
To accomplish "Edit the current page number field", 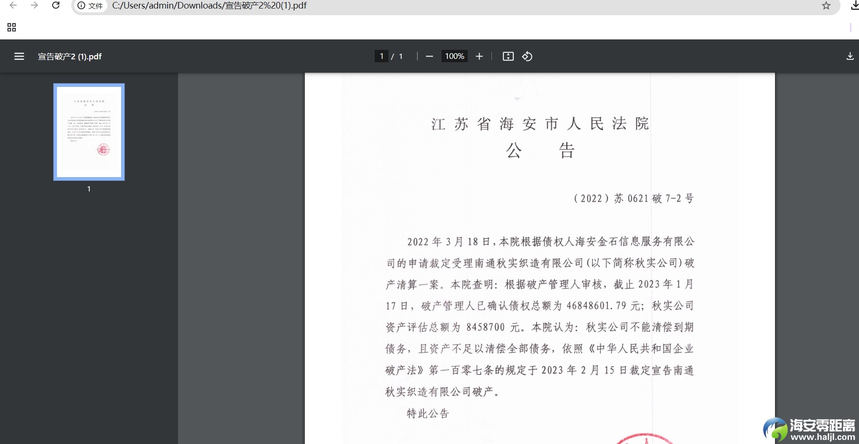I will [x=381, y=56].
